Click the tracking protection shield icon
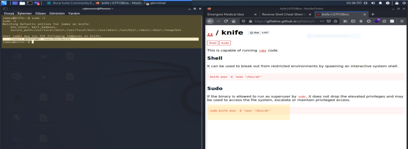 point(243,21)
